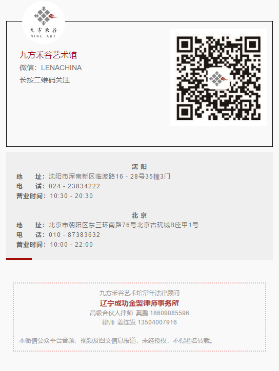Tap lawyer 姜连发's phone number 13504007916
This screenshot has height=371, width=279.
(x=157, y=322)
